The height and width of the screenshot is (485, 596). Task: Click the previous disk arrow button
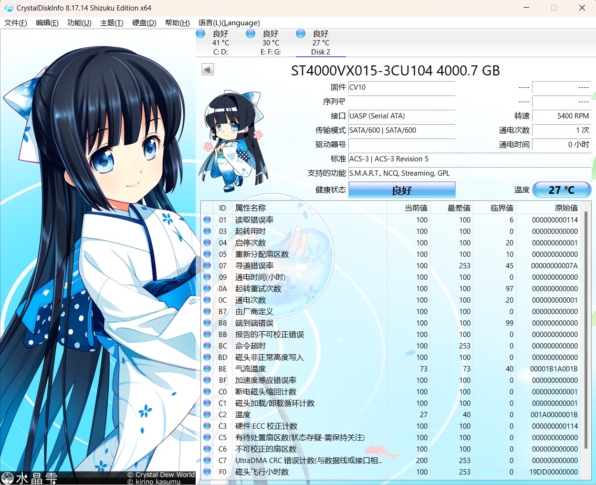(208, 70)
